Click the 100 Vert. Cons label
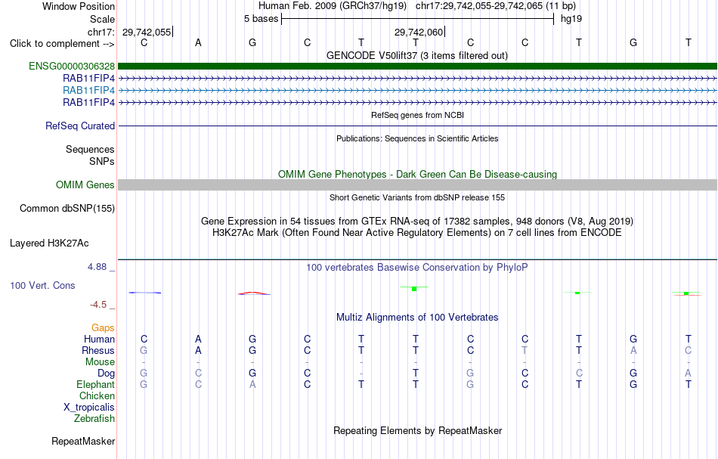718x459 pixels. pyautogui.click(x=42, y=285)
